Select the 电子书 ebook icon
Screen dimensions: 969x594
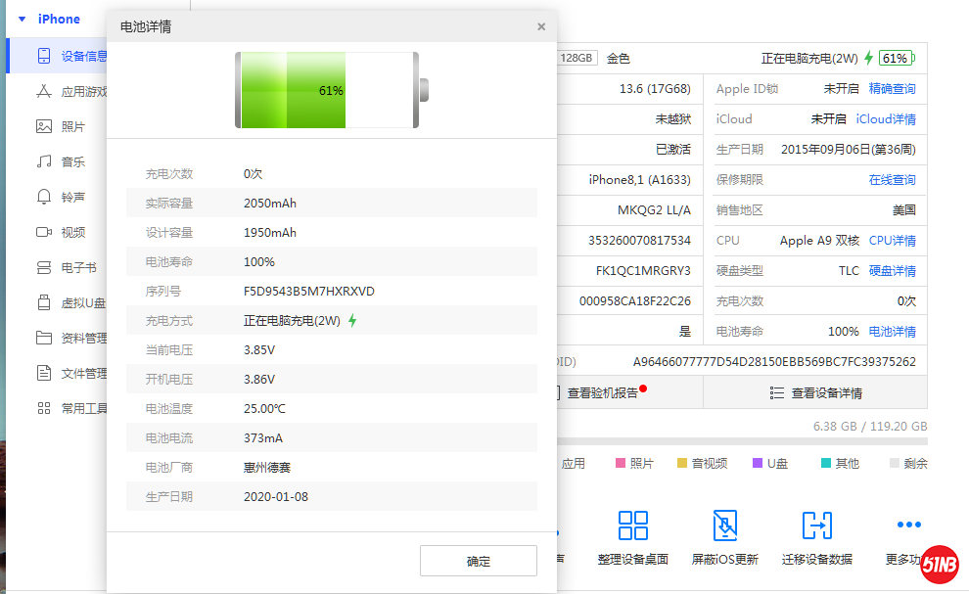(44, 267)
